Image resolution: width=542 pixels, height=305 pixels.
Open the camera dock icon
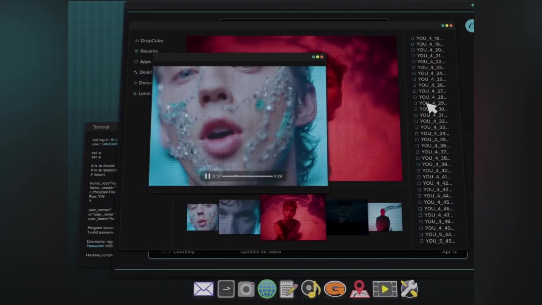246,289
